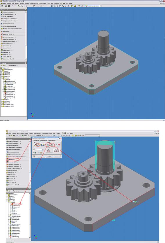Select Конец детали row in upper tree

pos(9,93)
